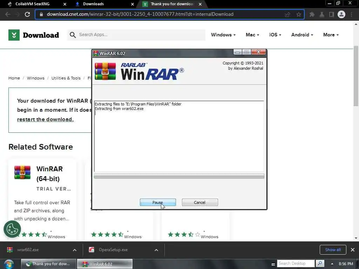Screen dimensions: 359x269
Task: Close the CollabVM SearXNG tab
Action: [x=65, y=4]
